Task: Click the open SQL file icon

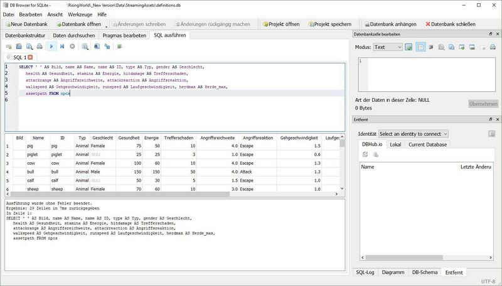Action: pyautogui.click(x=19, y=47)
